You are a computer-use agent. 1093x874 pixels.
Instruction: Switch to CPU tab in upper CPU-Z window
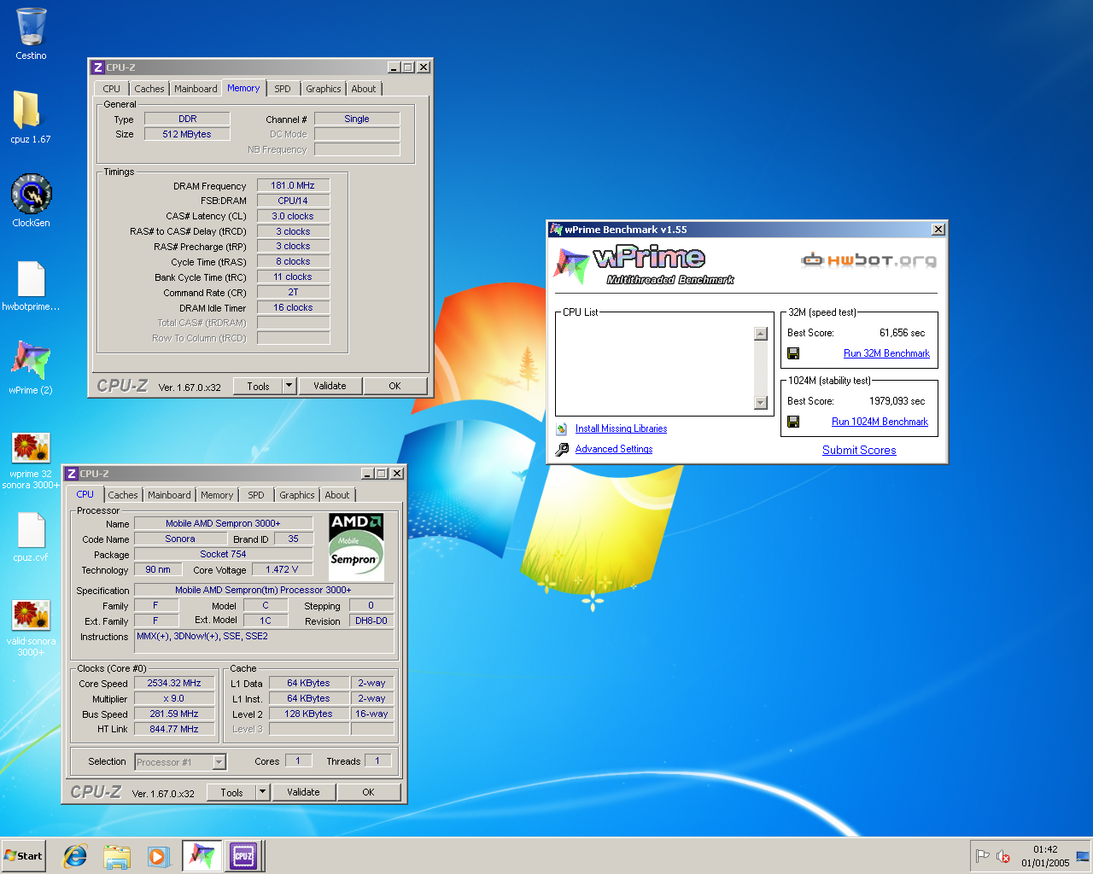point(112,89)
